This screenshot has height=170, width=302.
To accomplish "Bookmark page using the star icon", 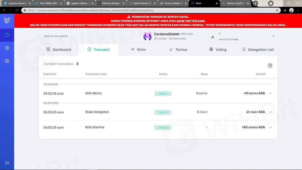I will pos(277,10).
